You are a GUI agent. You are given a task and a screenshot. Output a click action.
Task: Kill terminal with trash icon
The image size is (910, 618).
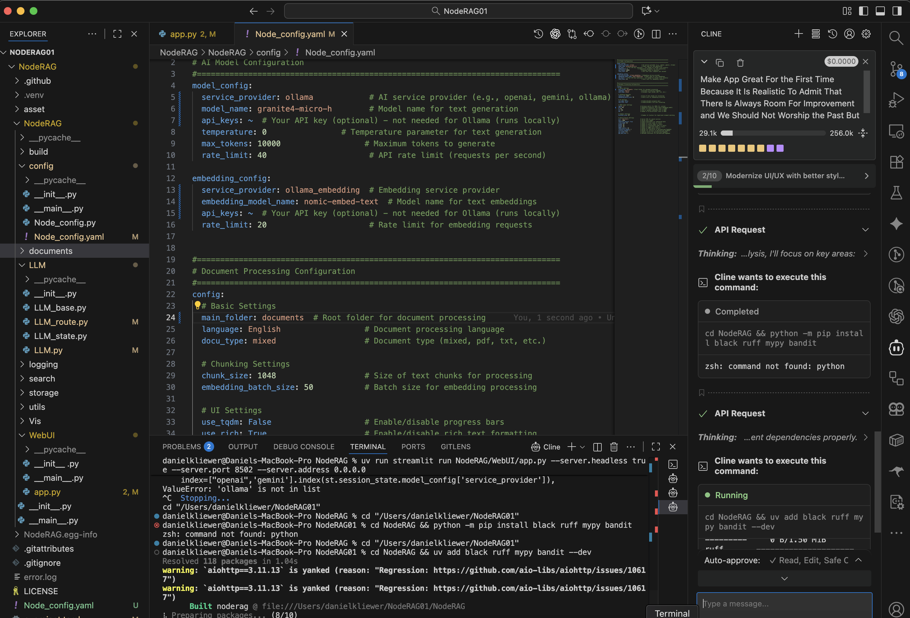pyautogui.click(x=614, y=447)
